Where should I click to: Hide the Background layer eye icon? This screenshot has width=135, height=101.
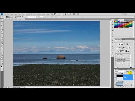[115, 85]
